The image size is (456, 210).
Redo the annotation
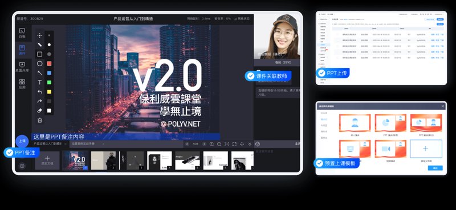tap(40, 102)
